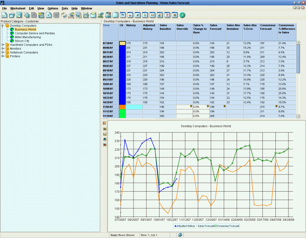Expand the Printers tree node
This screenshot has width=306, height=238.
pyautogui.click(x=3, y=56)
